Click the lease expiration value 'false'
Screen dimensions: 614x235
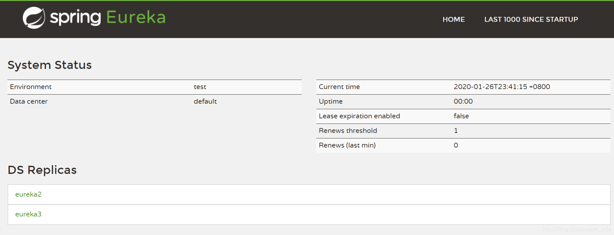pyautogui.click(x=461, y=116)
